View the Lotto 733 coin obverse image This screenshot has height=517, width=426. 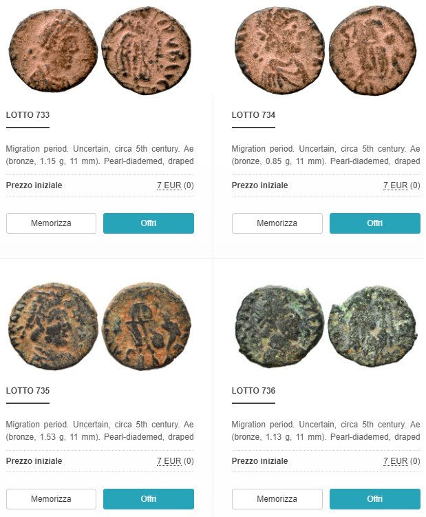pos(53,50)
